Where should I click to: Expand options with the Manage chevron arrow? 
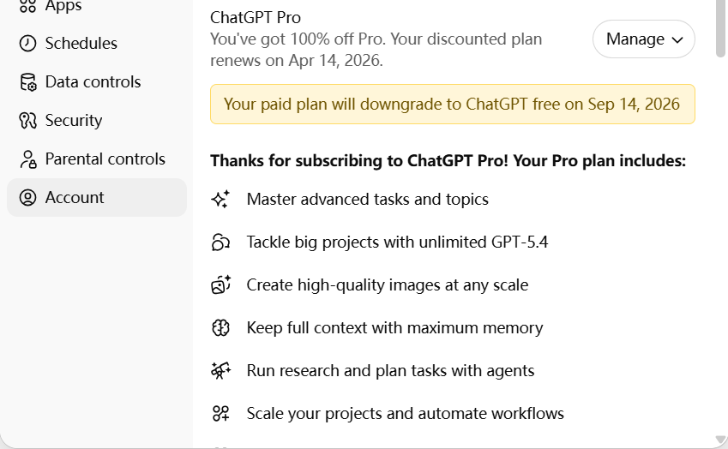coord(677,40)
